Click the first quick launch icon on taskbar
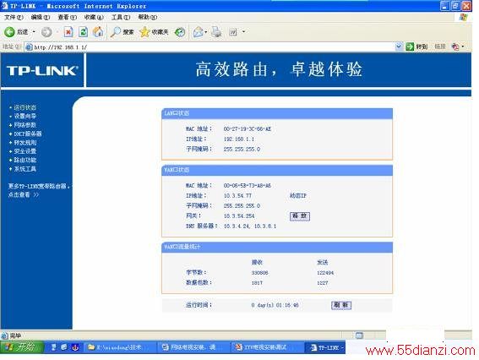The image size is (479, 360). 54,347
